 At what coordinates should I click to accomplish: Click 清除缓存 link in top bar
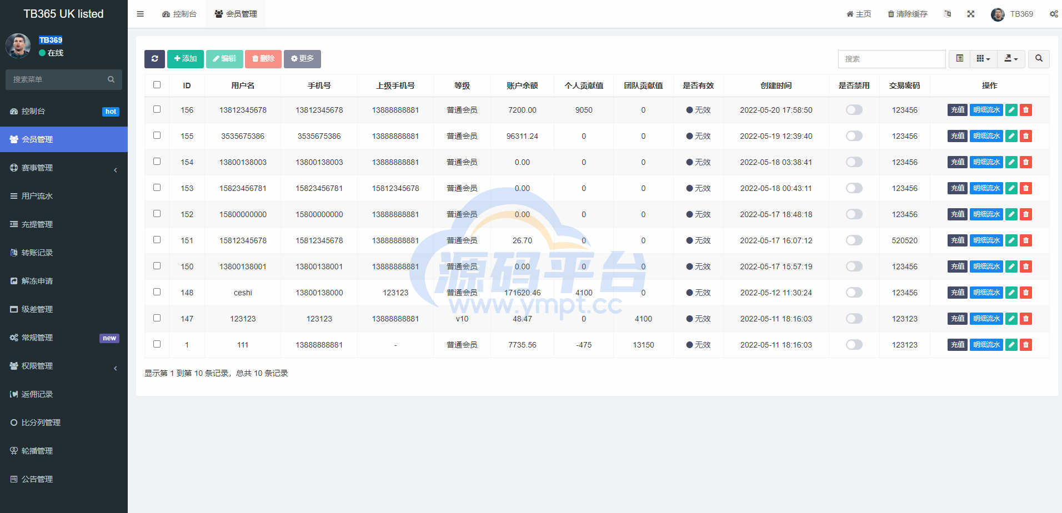coord(908,14)
